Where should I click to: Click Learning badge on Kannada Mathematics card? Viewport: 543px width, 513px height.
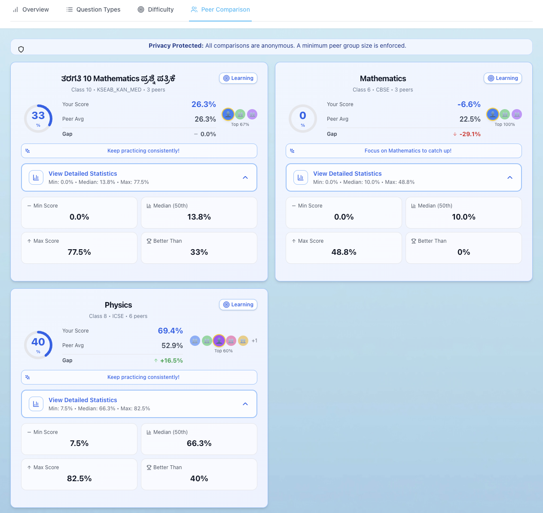[x=238, y=78]
